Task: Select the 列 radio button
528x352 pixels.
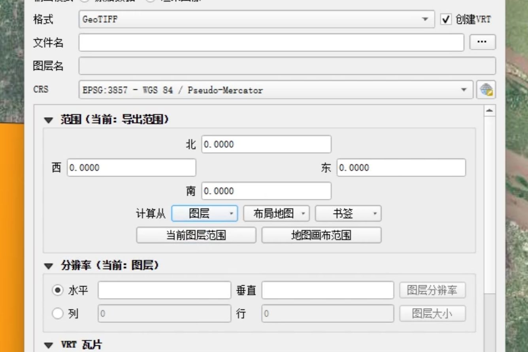Action: click(58, 314)
